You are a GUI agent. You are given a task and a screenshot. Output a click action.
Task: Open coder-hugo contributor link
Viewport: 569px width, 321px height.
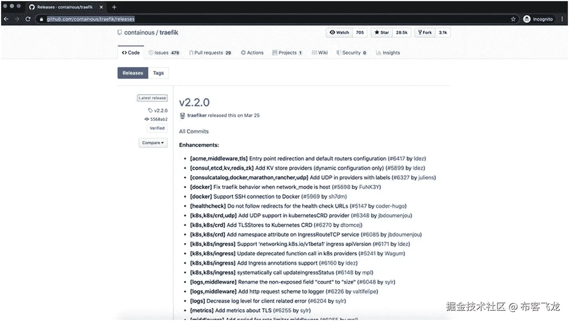coord(391,206)
